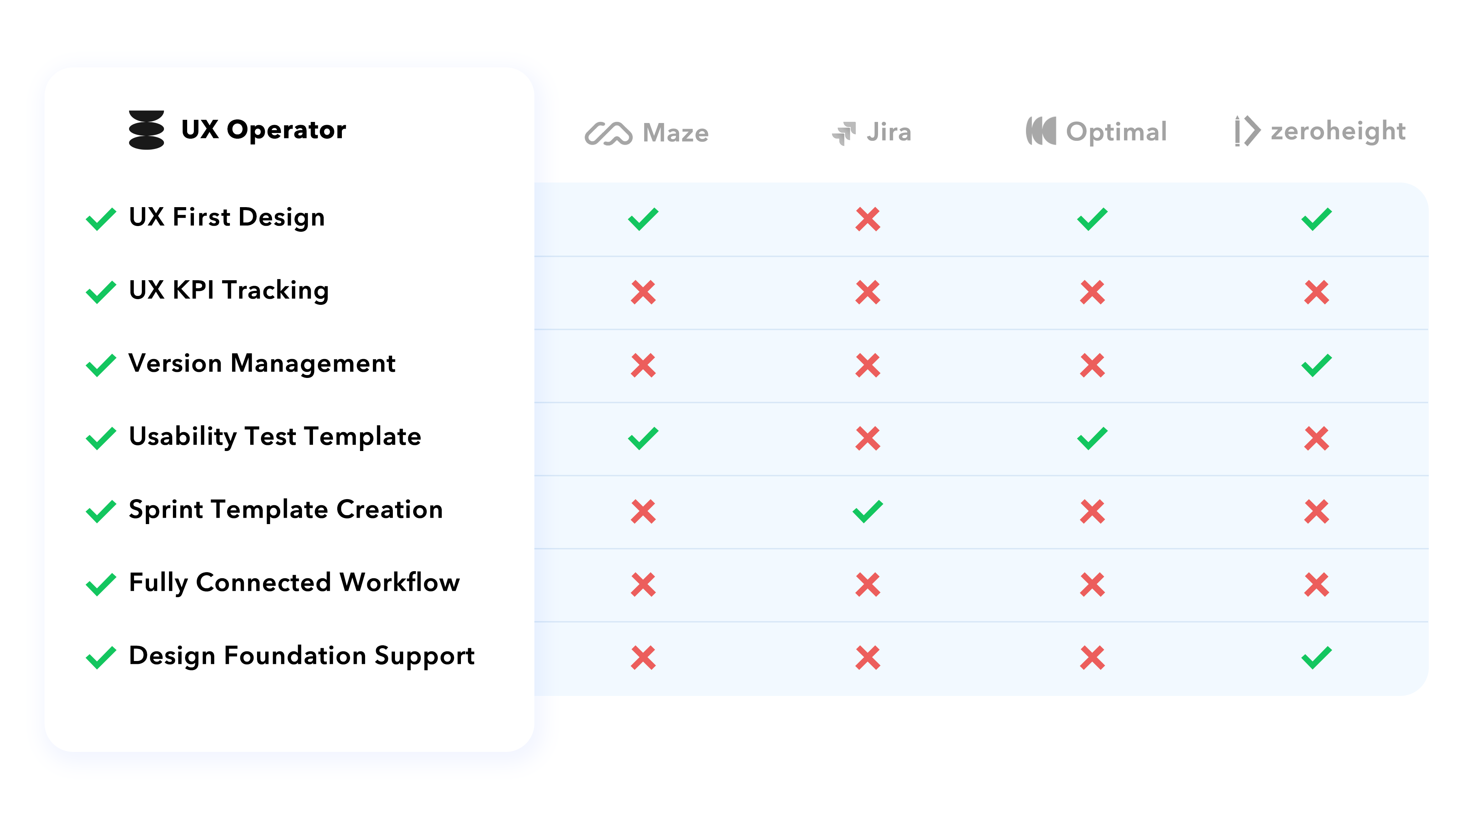Click Optimal's red cross for UX KPI Tracking

(x=1092, y=293)
